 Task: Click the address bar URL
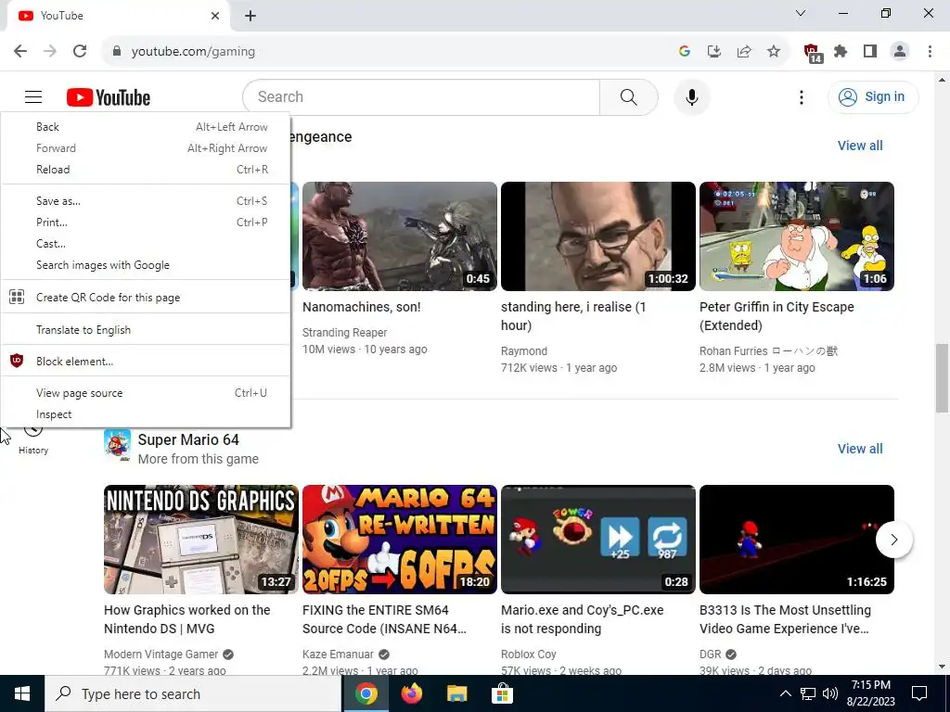193,52
